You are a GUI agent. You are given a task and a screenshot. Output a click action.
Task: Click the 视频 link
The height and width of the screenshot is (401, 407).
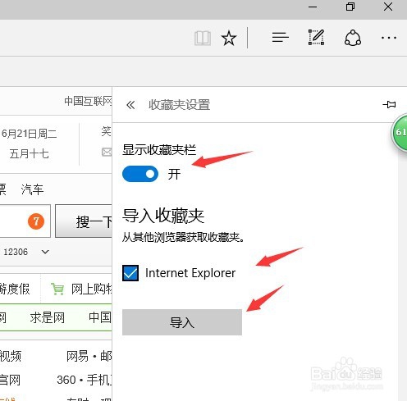coord(11,356)
